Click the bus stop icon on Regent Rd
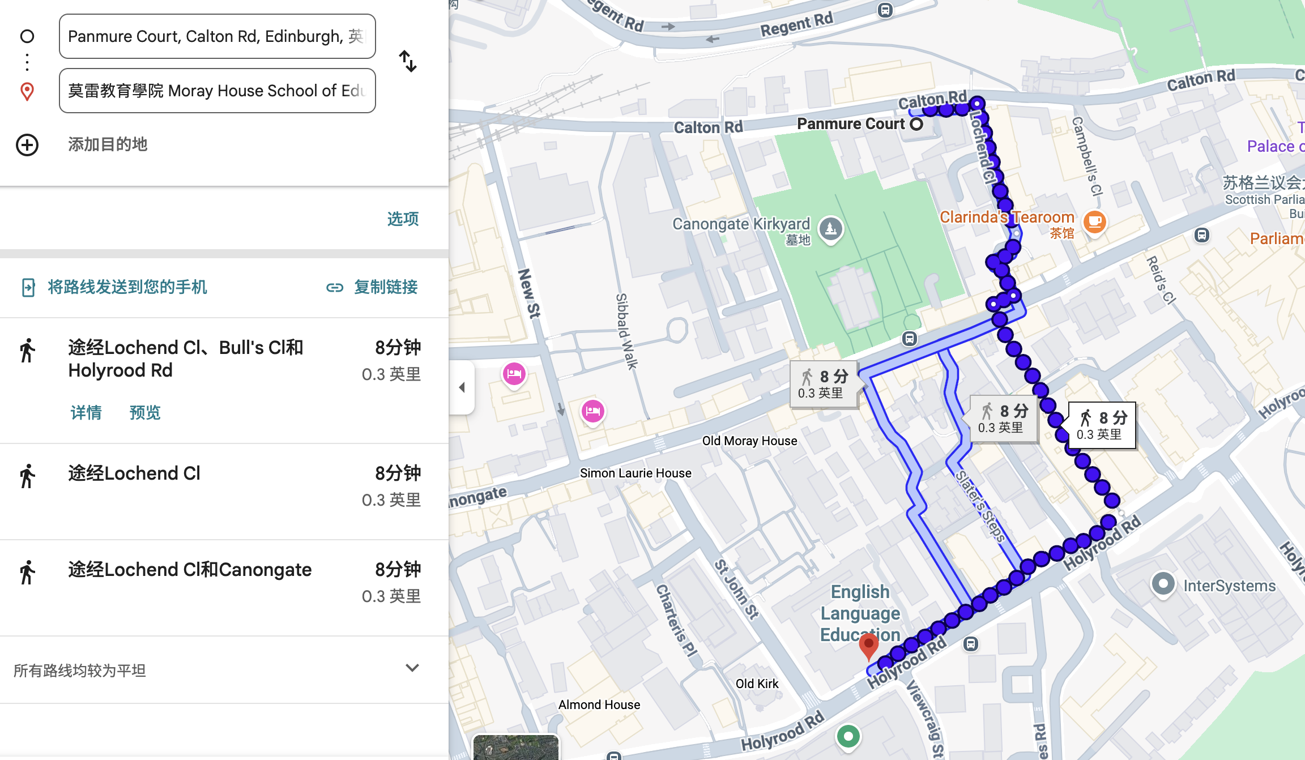Screen dimensions: 1305x760 (x=885, y=10)
